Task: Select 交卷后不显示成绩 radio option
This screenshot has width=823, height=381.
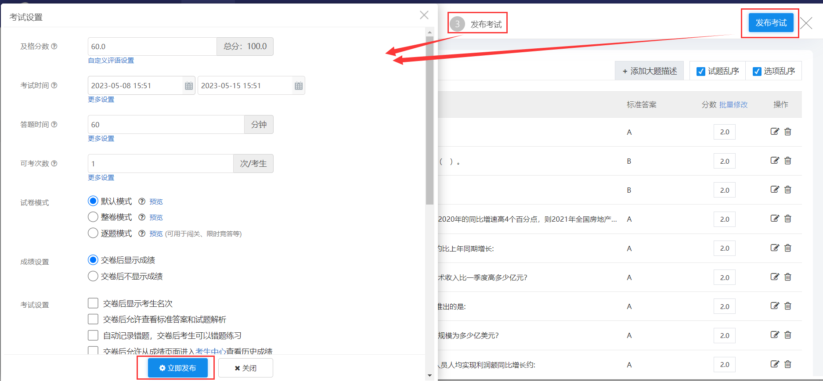Action: point(93,276)
